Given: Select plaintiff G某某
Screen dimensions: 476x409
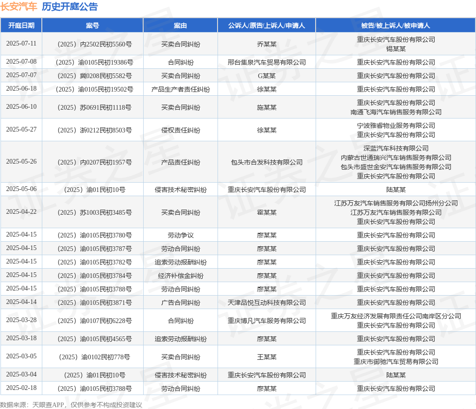Looking at the screenshot, I should click(x=266, y=76).
